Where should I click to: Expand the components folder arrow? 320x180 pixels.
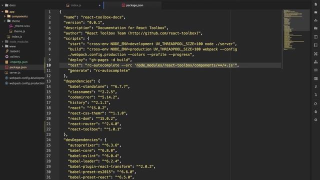pyautogui.click(x=5, y=16)
